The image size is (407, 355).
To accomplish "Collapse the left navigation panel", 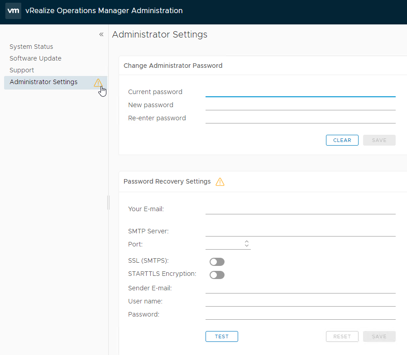I will [x=101, y=34].
